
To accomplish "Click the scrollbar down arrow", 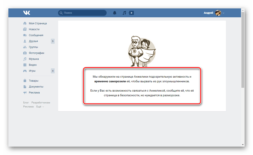I will tap(243, 145).
